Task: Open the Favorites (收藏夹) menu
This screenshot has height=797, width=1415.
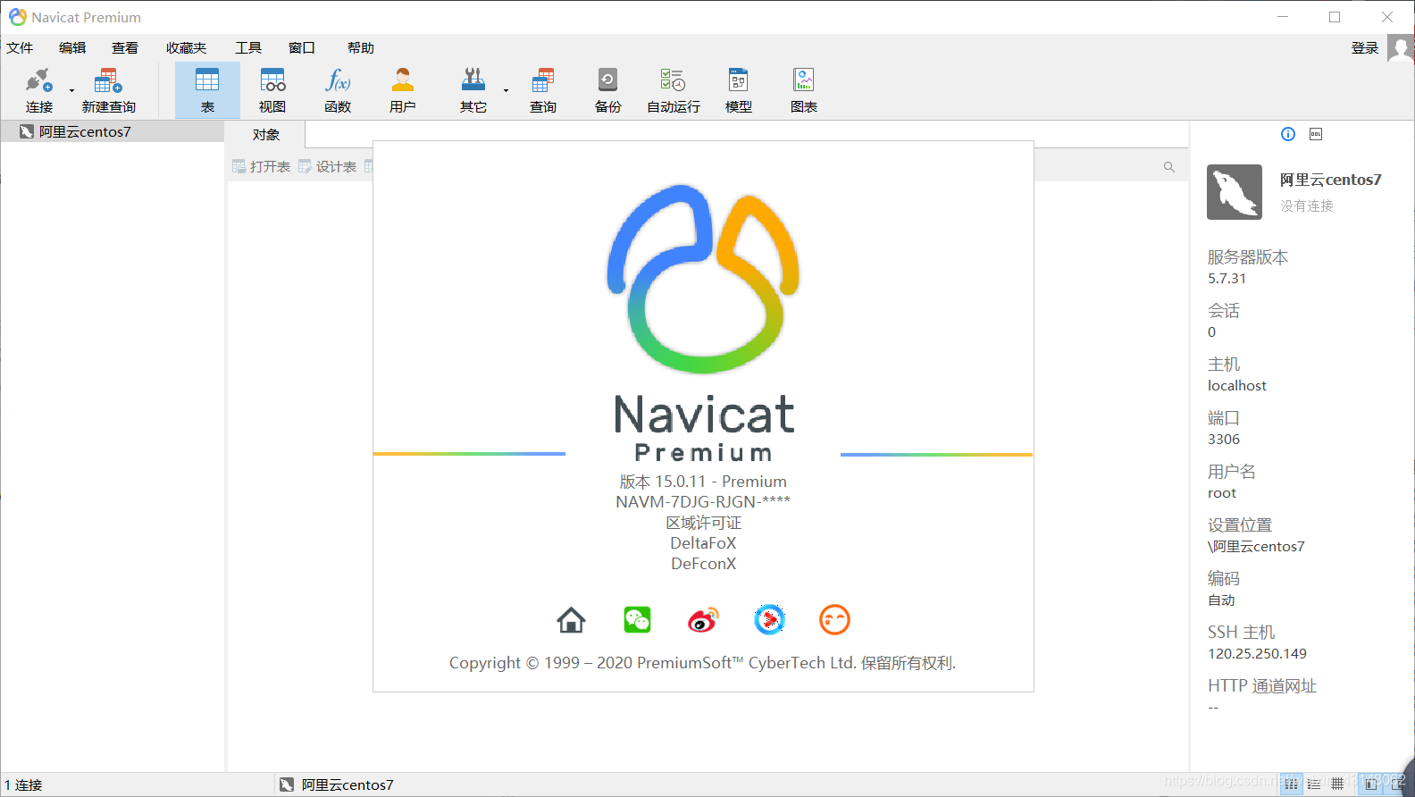Action: click(186, 48)
